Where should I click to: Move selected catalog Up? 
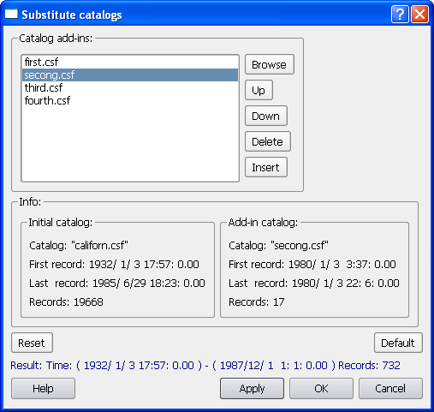[x=259, y=90]
